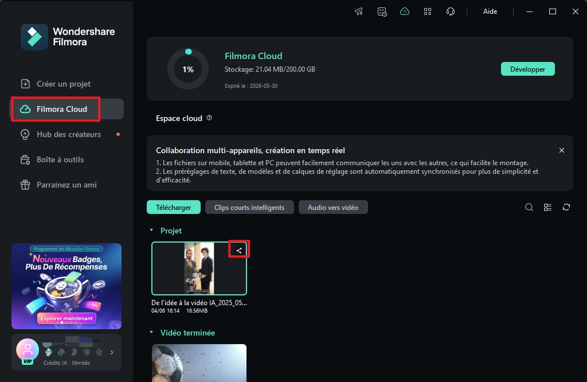This screenshot has height=382, width=587.
Task: Click the Espace cloud label
Action: click(x=179, y=118)
